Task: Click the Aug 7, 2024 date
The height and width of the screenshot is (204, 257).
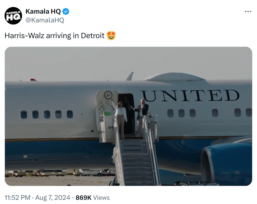Action: tap(54, 198)
